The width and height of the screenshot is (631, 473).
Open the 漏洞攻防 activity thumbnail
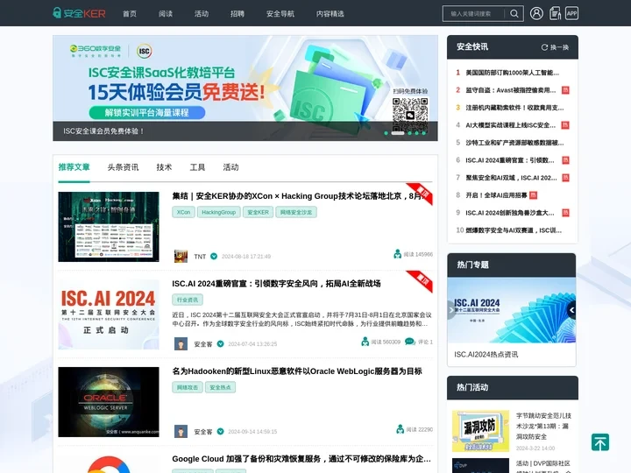point(480,431)
